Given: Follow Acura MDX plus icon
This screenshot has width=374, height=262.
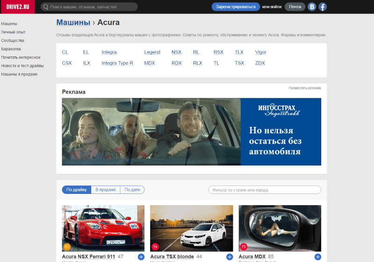Looking at the screenshot, I should point(318,257).
